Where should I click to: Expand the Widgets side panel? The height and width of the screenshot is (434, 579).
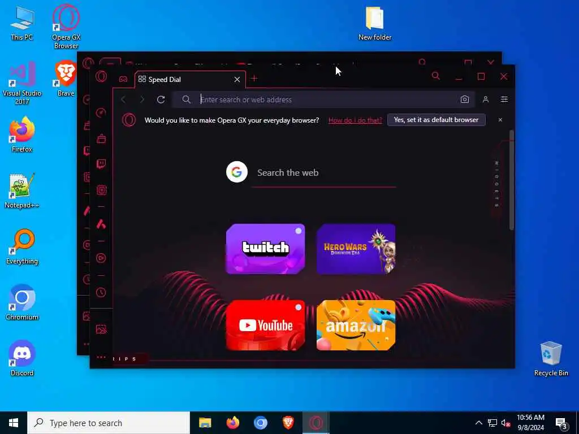496,184
